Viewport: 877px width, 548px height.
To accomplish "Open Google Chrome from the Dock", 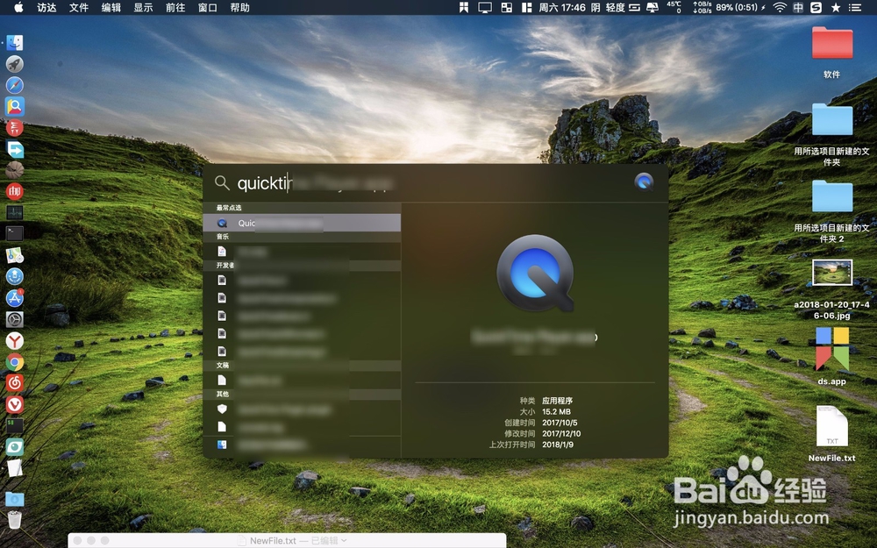I will pos(15,361).
